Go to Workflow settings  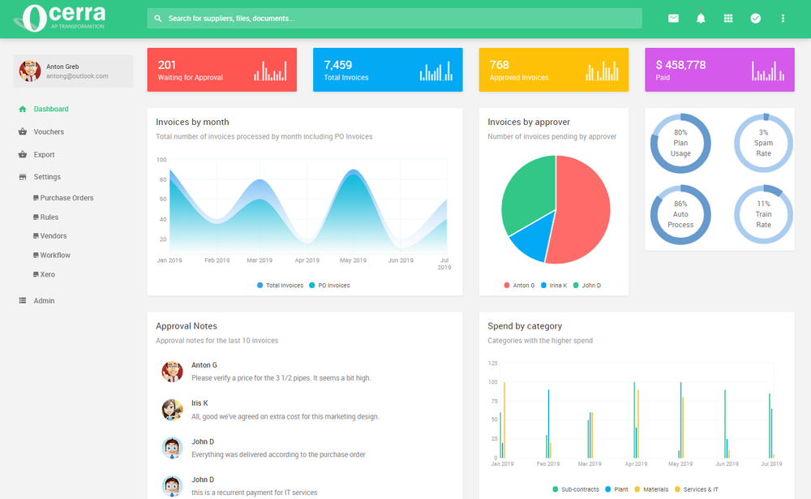tap(55, 256)
